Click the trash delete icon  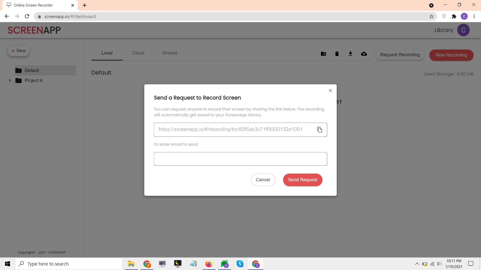(337, 54)
